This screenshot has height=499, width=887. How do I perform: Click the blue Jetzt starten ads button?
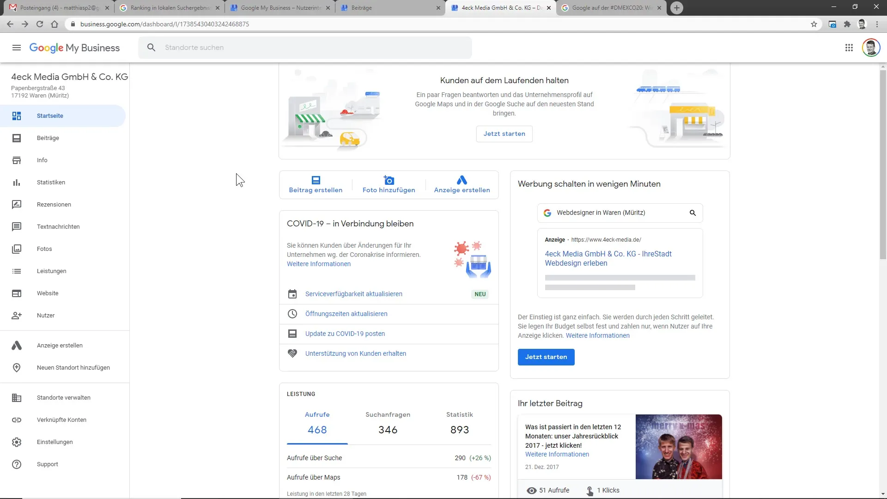click(546, 357)
